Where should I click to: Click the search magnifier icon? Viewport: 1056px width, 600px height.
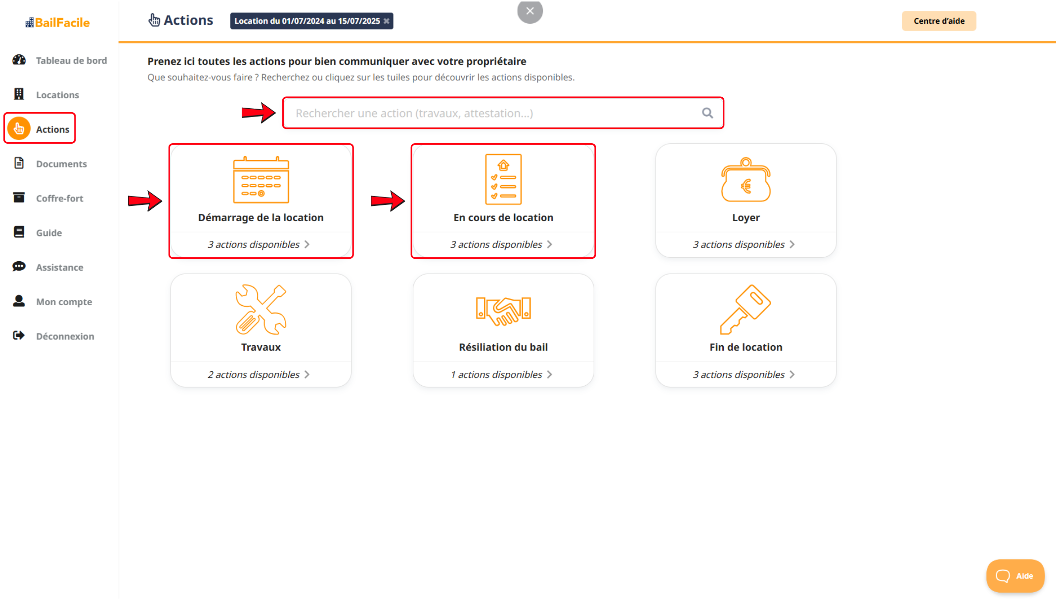(x=707, y=113)
